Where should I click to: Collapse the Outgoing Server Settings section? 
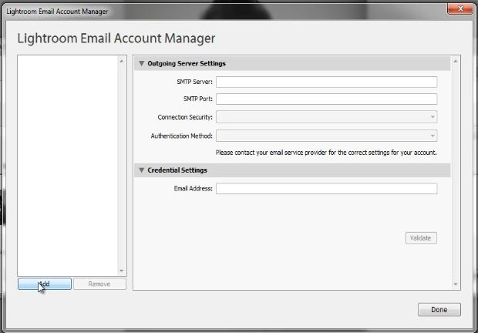(141, 63)
